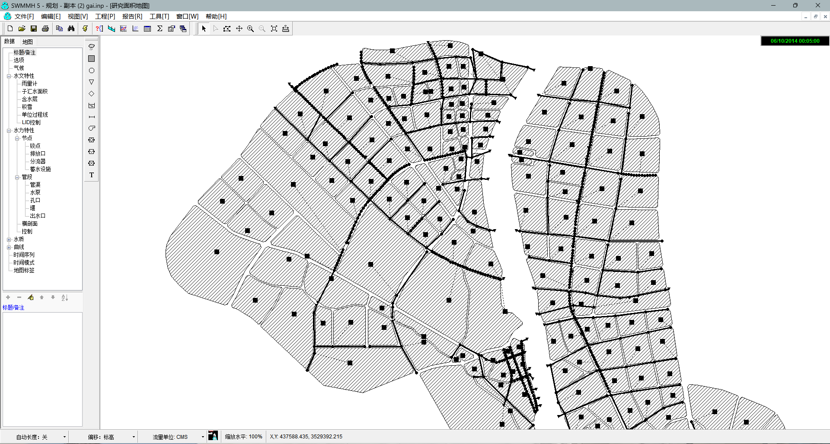Screen dimensions: 830x444
Task: Copy to clipboard with the copy icon
Action: (60, 29)
